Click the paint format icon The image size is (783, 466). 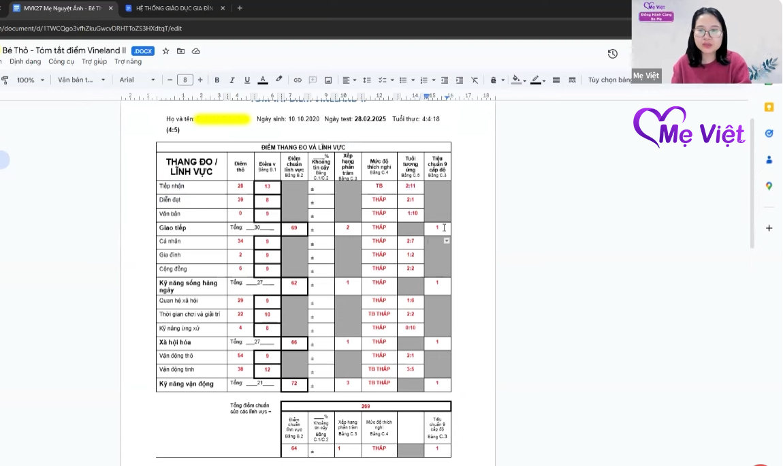[5, 80]
